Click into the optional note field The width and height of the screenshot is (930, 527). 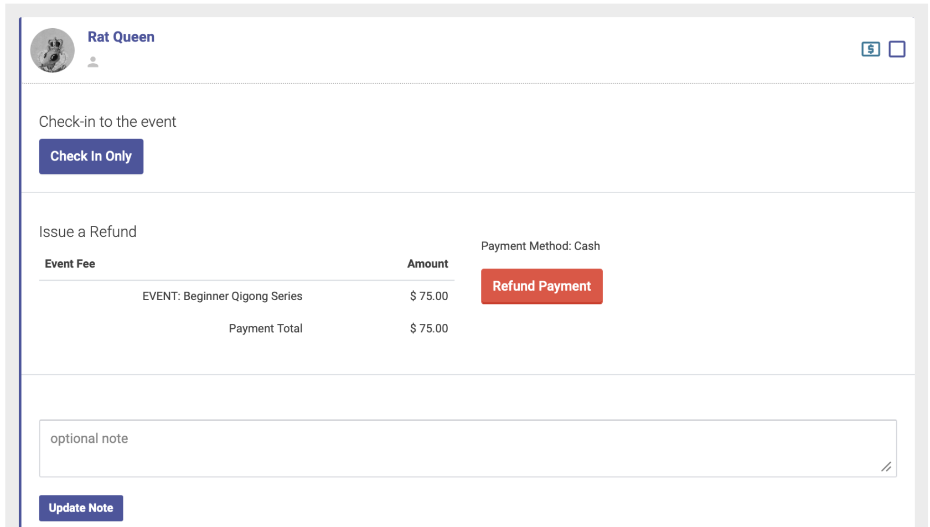pyautogui.click(x=468, y=448)
